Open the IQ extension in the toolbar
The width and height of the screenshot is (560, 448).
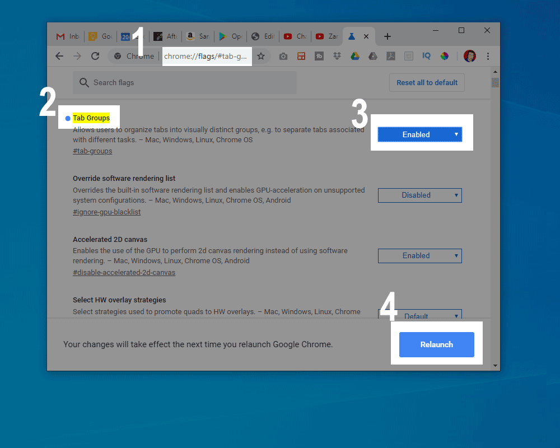click(426, 56)
